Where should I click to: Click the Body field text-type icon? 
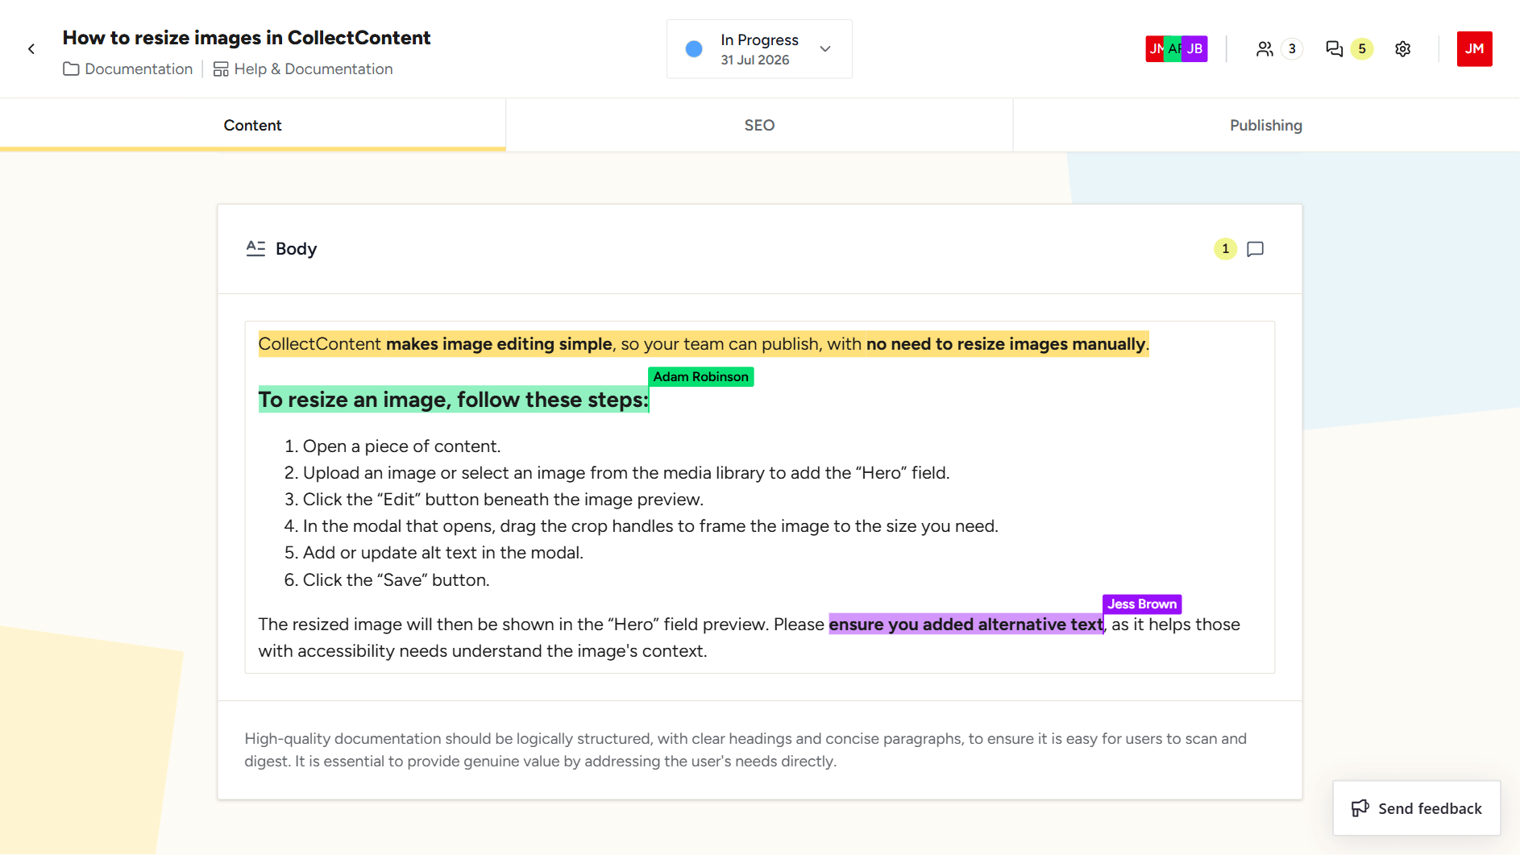click(x=255, y=248)
